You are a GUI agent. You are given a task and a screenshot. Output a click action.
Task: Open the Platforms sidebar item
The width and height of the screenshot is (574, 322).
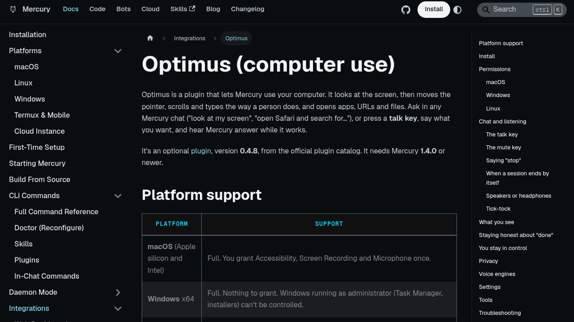click(25, 51)
